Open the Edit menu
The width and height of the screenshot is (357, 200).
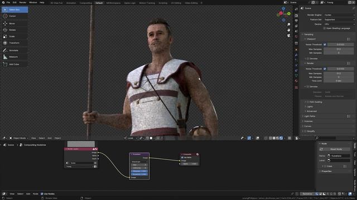(15, 2)
